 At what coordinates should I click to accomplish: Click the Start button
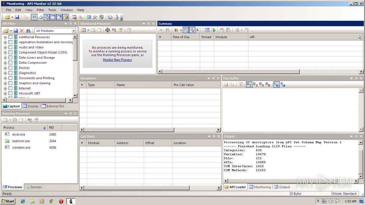click(x=8, y=201)
